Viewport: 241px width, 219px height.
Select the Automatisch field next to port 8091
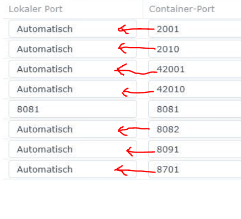(73, 149)
